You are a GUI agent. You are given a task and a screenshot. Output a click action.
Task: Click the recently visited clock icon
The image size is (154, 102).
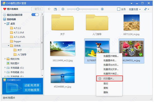click(x=5, y=15)
